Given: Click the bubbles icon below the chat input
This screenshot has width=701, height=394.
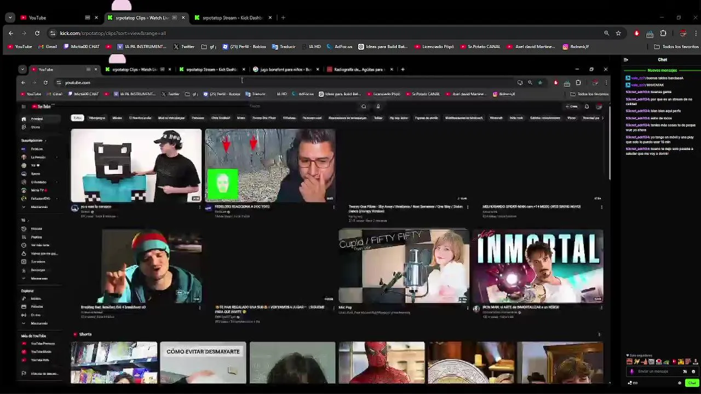Looking at the screenshot, I should click(x=630, y=383).
